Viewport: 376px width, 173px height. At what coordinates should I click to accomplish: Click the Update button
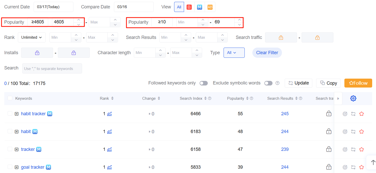pos(299,83)
